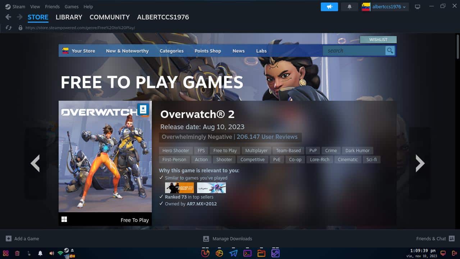
Task: Open the announcements megaphone button
Action: coord(329,7)
